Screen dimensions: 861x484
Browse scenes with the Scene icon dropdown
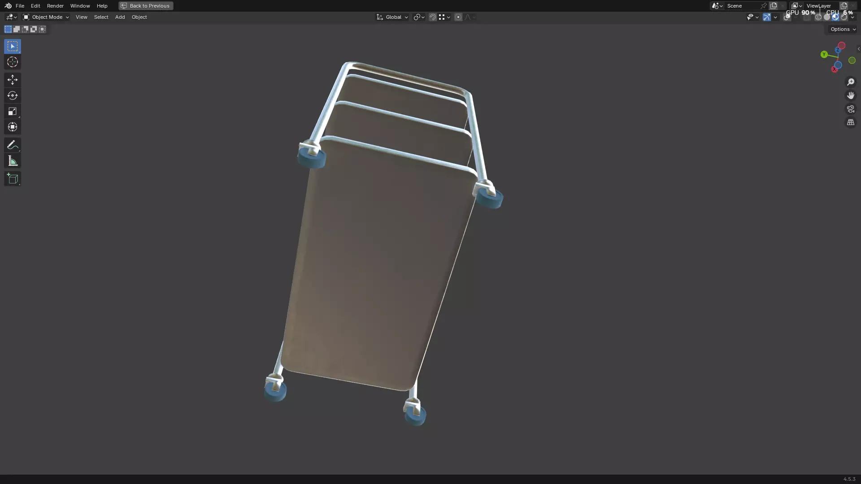pyautogui.click(x=717, y=6)
